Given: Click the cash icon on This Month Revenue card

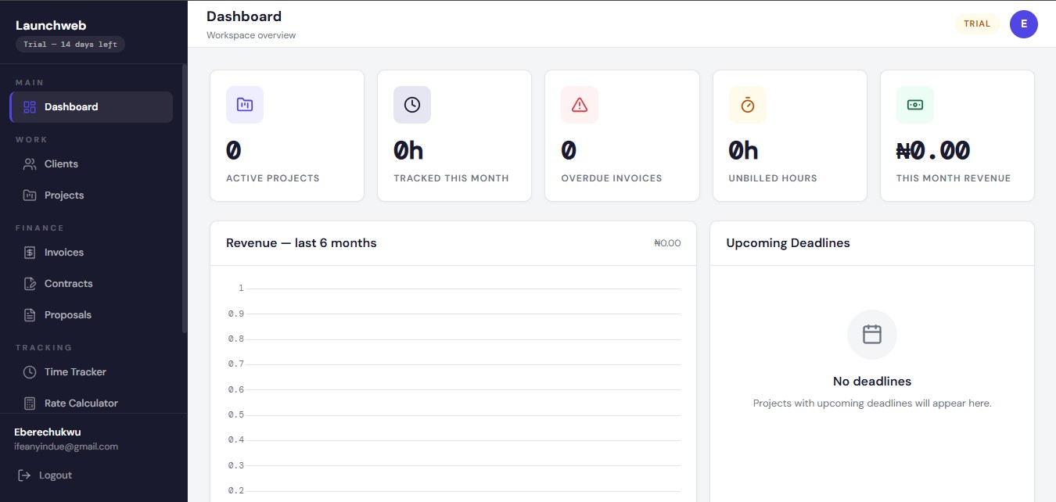Looking at the screenshot, I should tap(915, 105).
